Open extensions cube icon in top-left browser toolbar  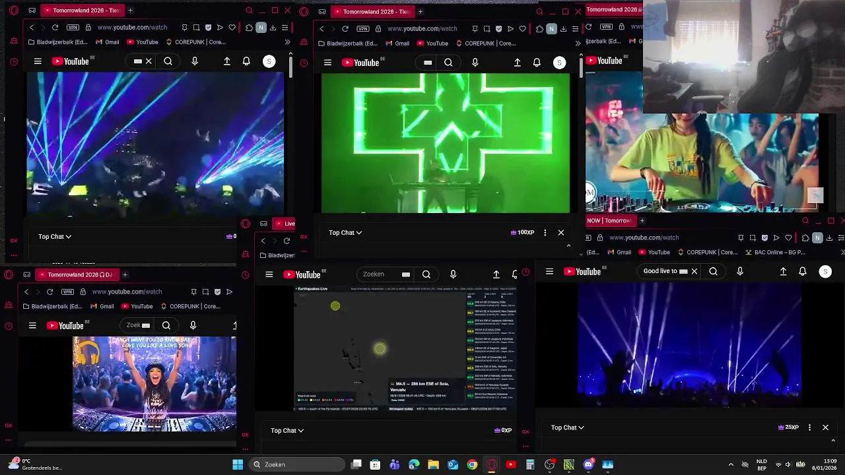[249, 28]
